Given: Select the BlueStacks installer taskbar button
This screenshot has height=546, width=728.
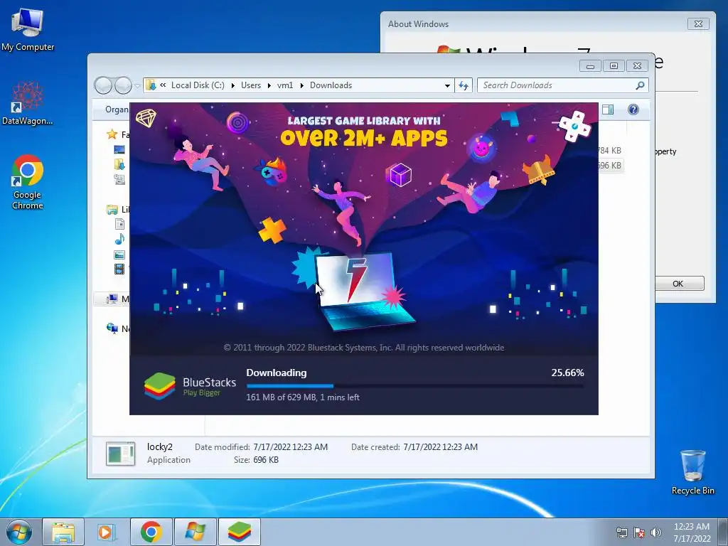Looking at the screenshot, I should (x=239, y=532).
